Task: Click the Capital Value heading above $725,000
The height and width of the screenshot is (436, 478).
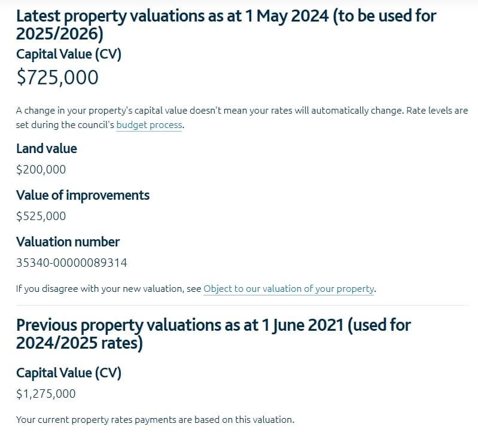Action: coord(69,54)
